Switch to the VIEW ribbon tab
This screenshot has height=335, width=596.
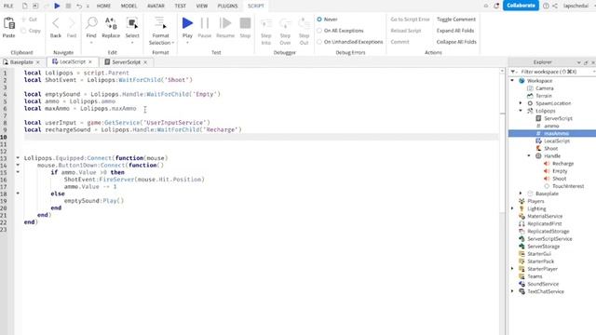pos(202,6)
